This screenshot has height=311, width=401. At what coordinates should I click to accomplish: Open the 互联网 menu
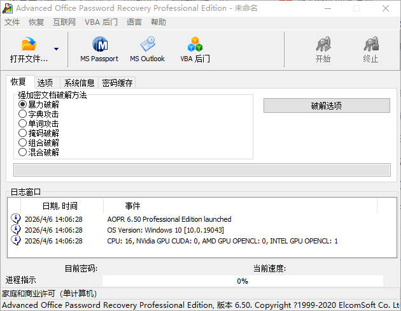pos(64,22)
